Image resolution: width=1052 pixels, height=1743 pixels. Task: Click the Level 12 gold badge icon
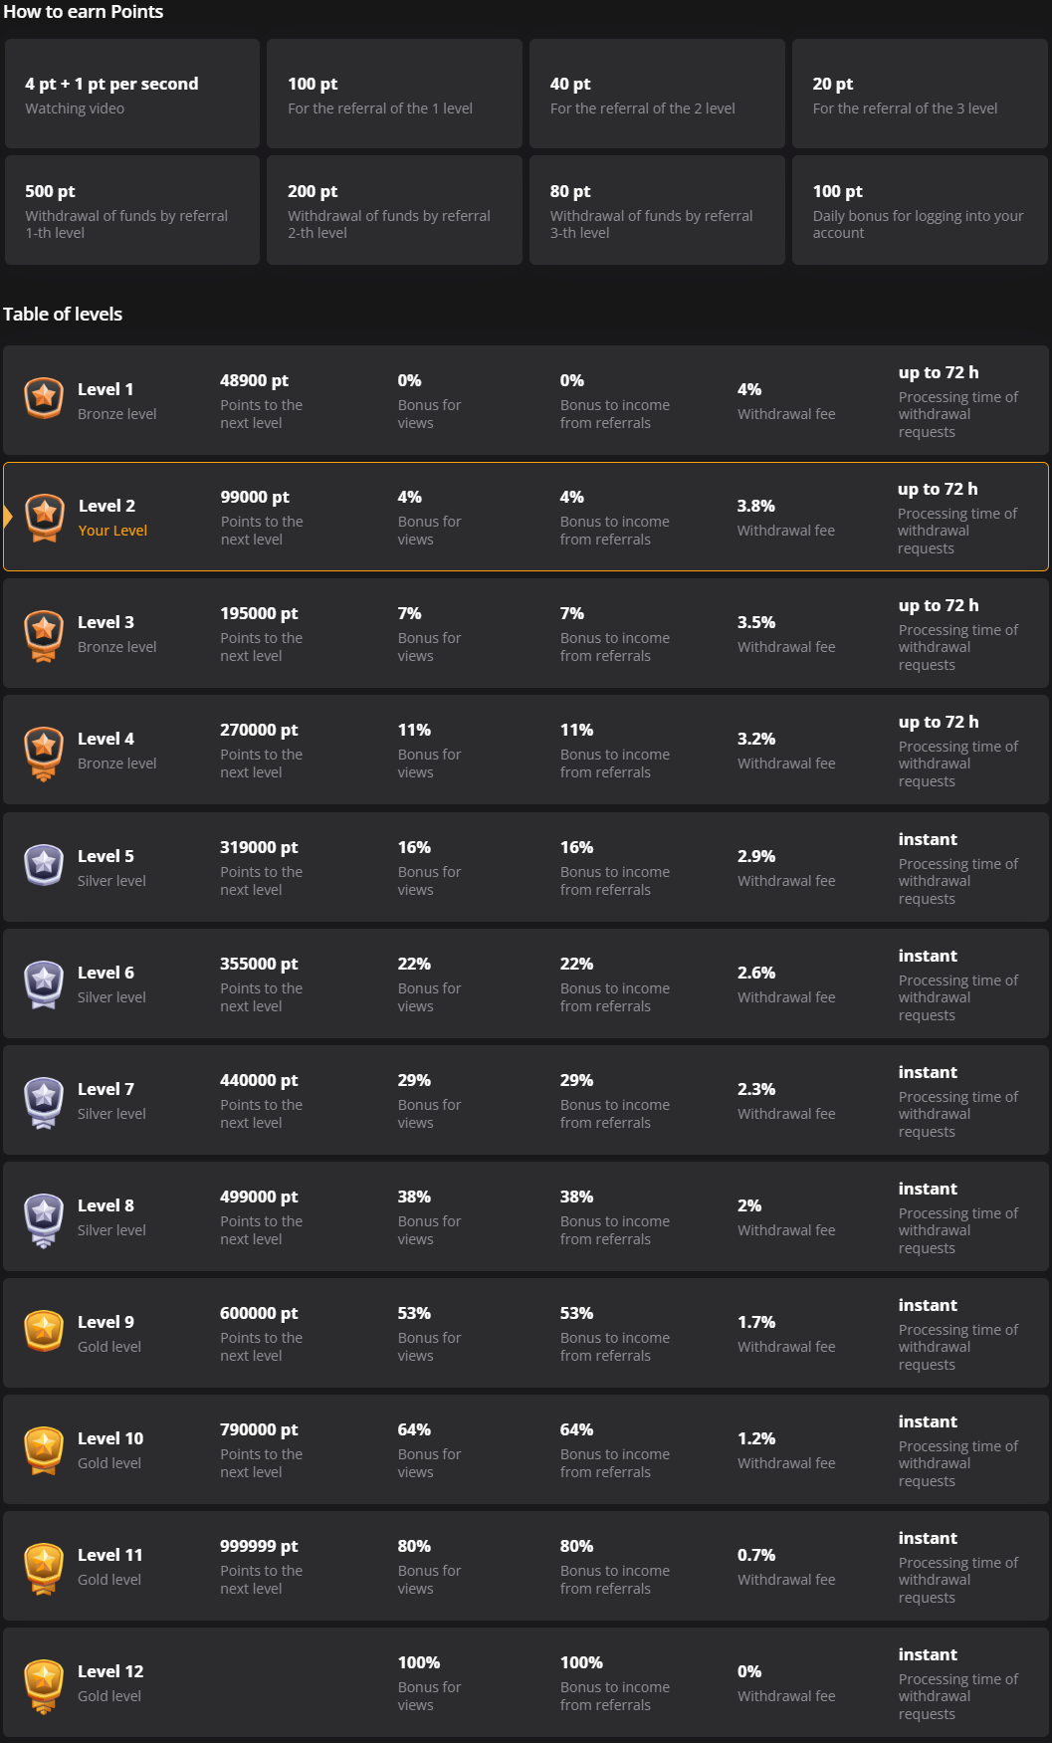pos(44,1684)
